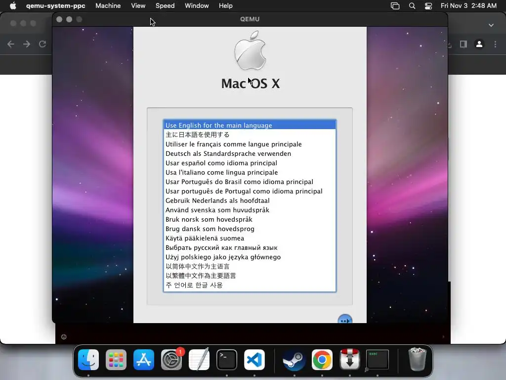Open the browser profile avatar icon
Image resolution: width=506 pixels, height=380 pixels.
tap(479, 44)
